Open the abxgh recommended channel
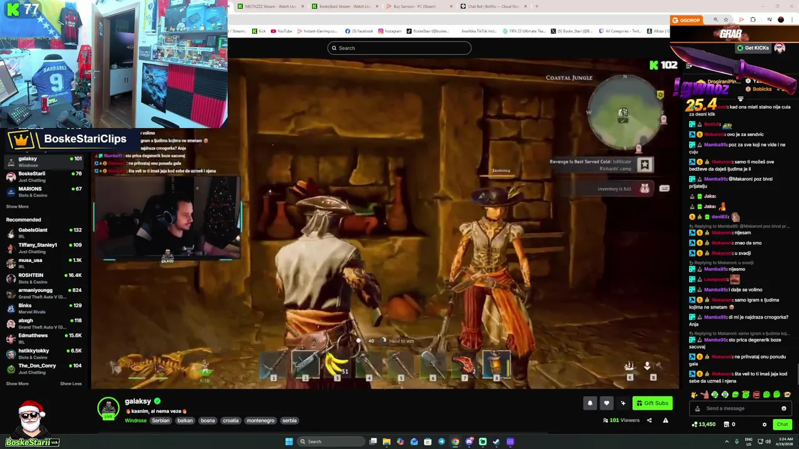 pos(44,323)
